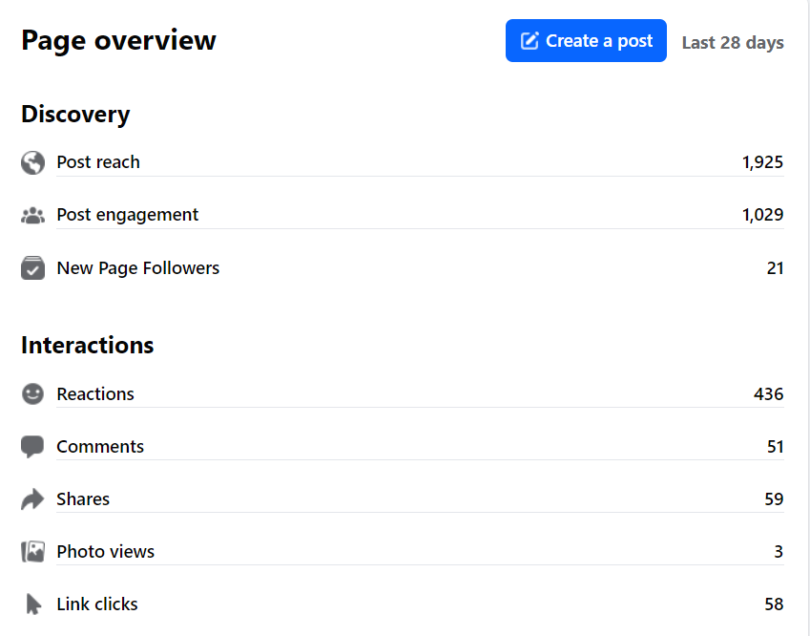Click the Last 28 days label
810x636 pixels.
733,42
